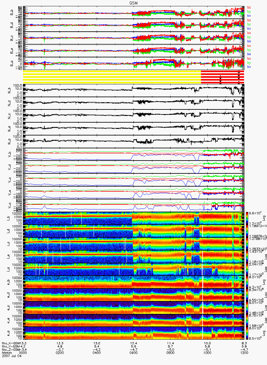Pick the color bar beside i_a spectrogram
This screenshot has width=267, height=365.
click(248, 270)
